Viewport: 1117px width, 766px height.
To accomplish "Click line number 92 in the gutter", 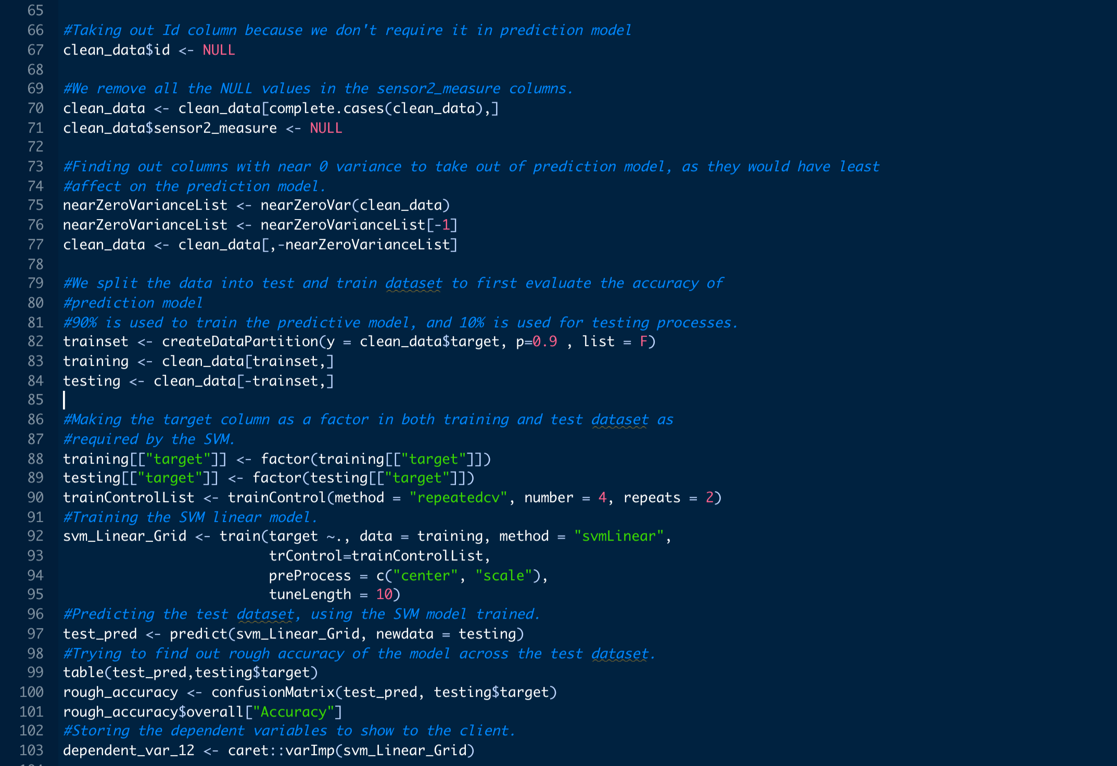I will click(35, 536).
